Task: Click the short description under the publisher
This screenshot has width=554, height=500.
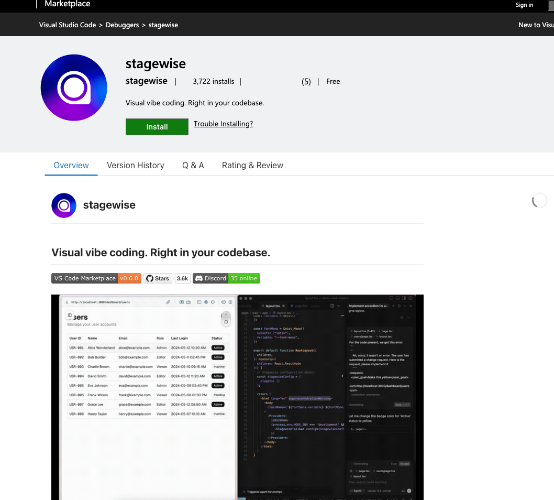Action: [x=195, y=103]
